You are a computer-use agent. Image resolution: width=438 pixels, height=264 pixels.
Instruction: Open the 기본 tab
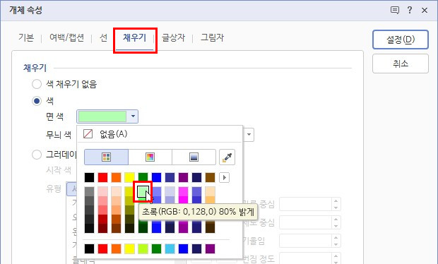(26, 37)
